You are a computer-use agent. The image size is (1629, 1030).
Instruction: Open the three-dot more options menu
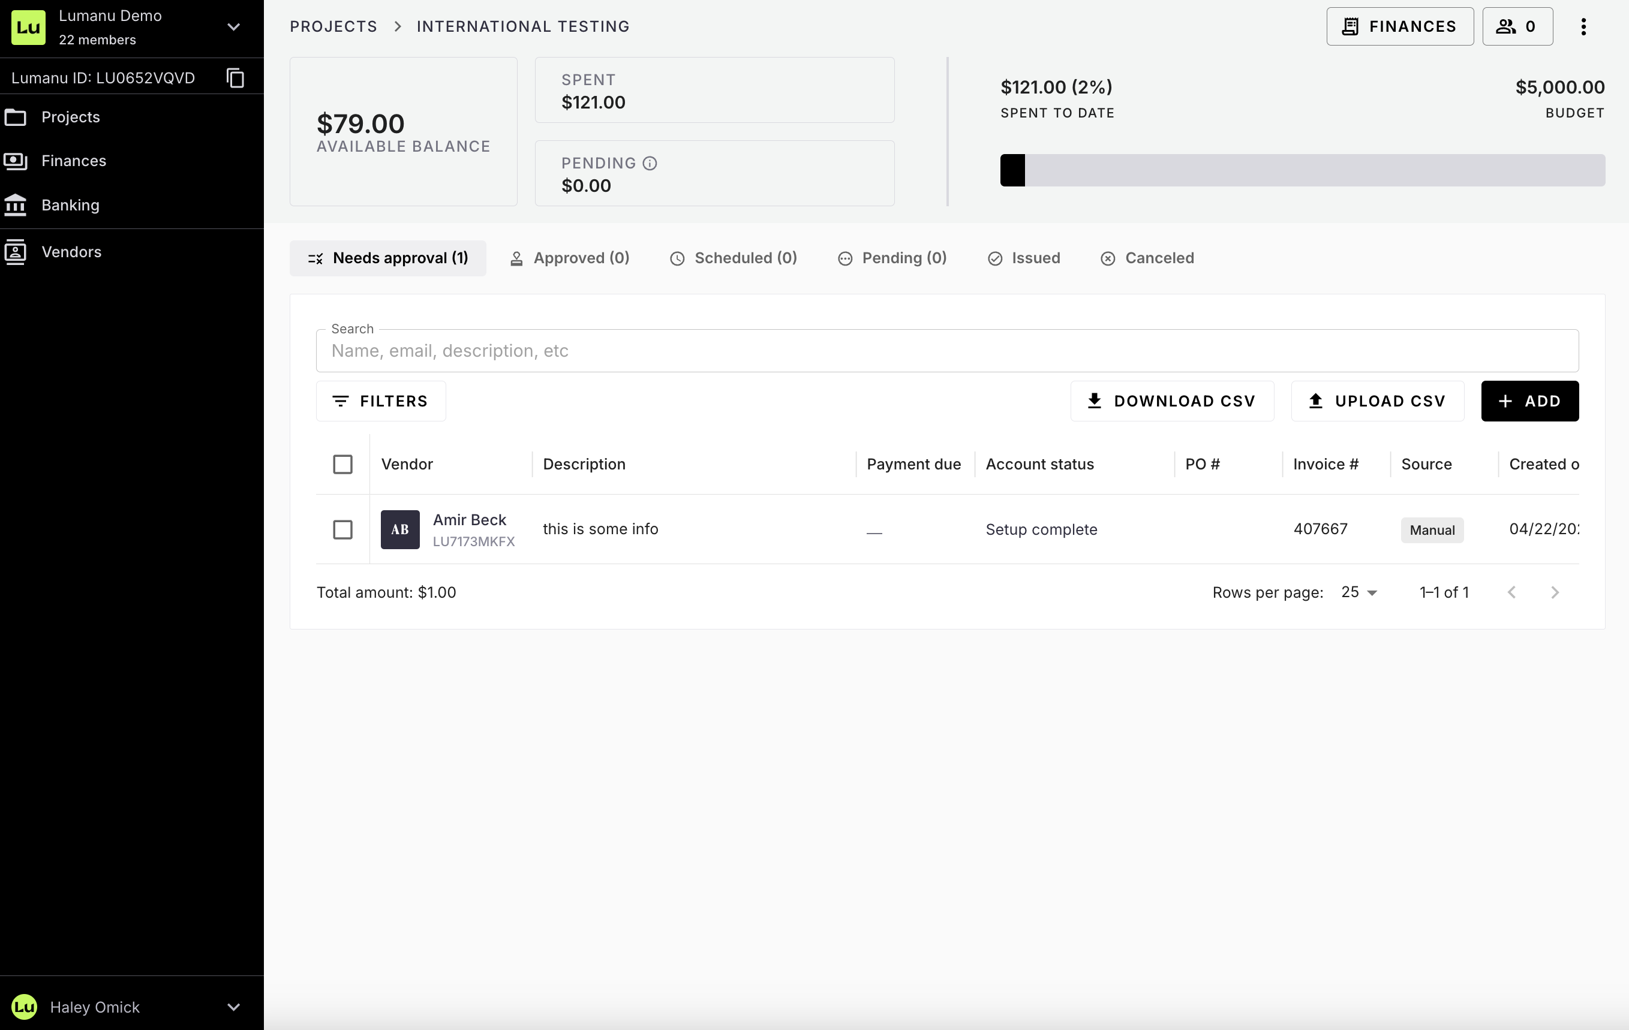click(x=1583, y=26)
